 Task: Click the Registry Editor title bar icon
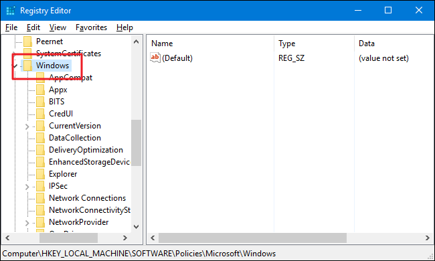tap(11, 11)
